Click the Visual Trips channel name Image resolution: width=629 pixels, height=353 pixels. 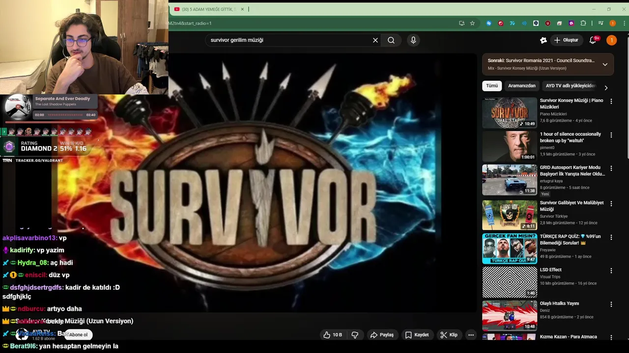(550, 277)
